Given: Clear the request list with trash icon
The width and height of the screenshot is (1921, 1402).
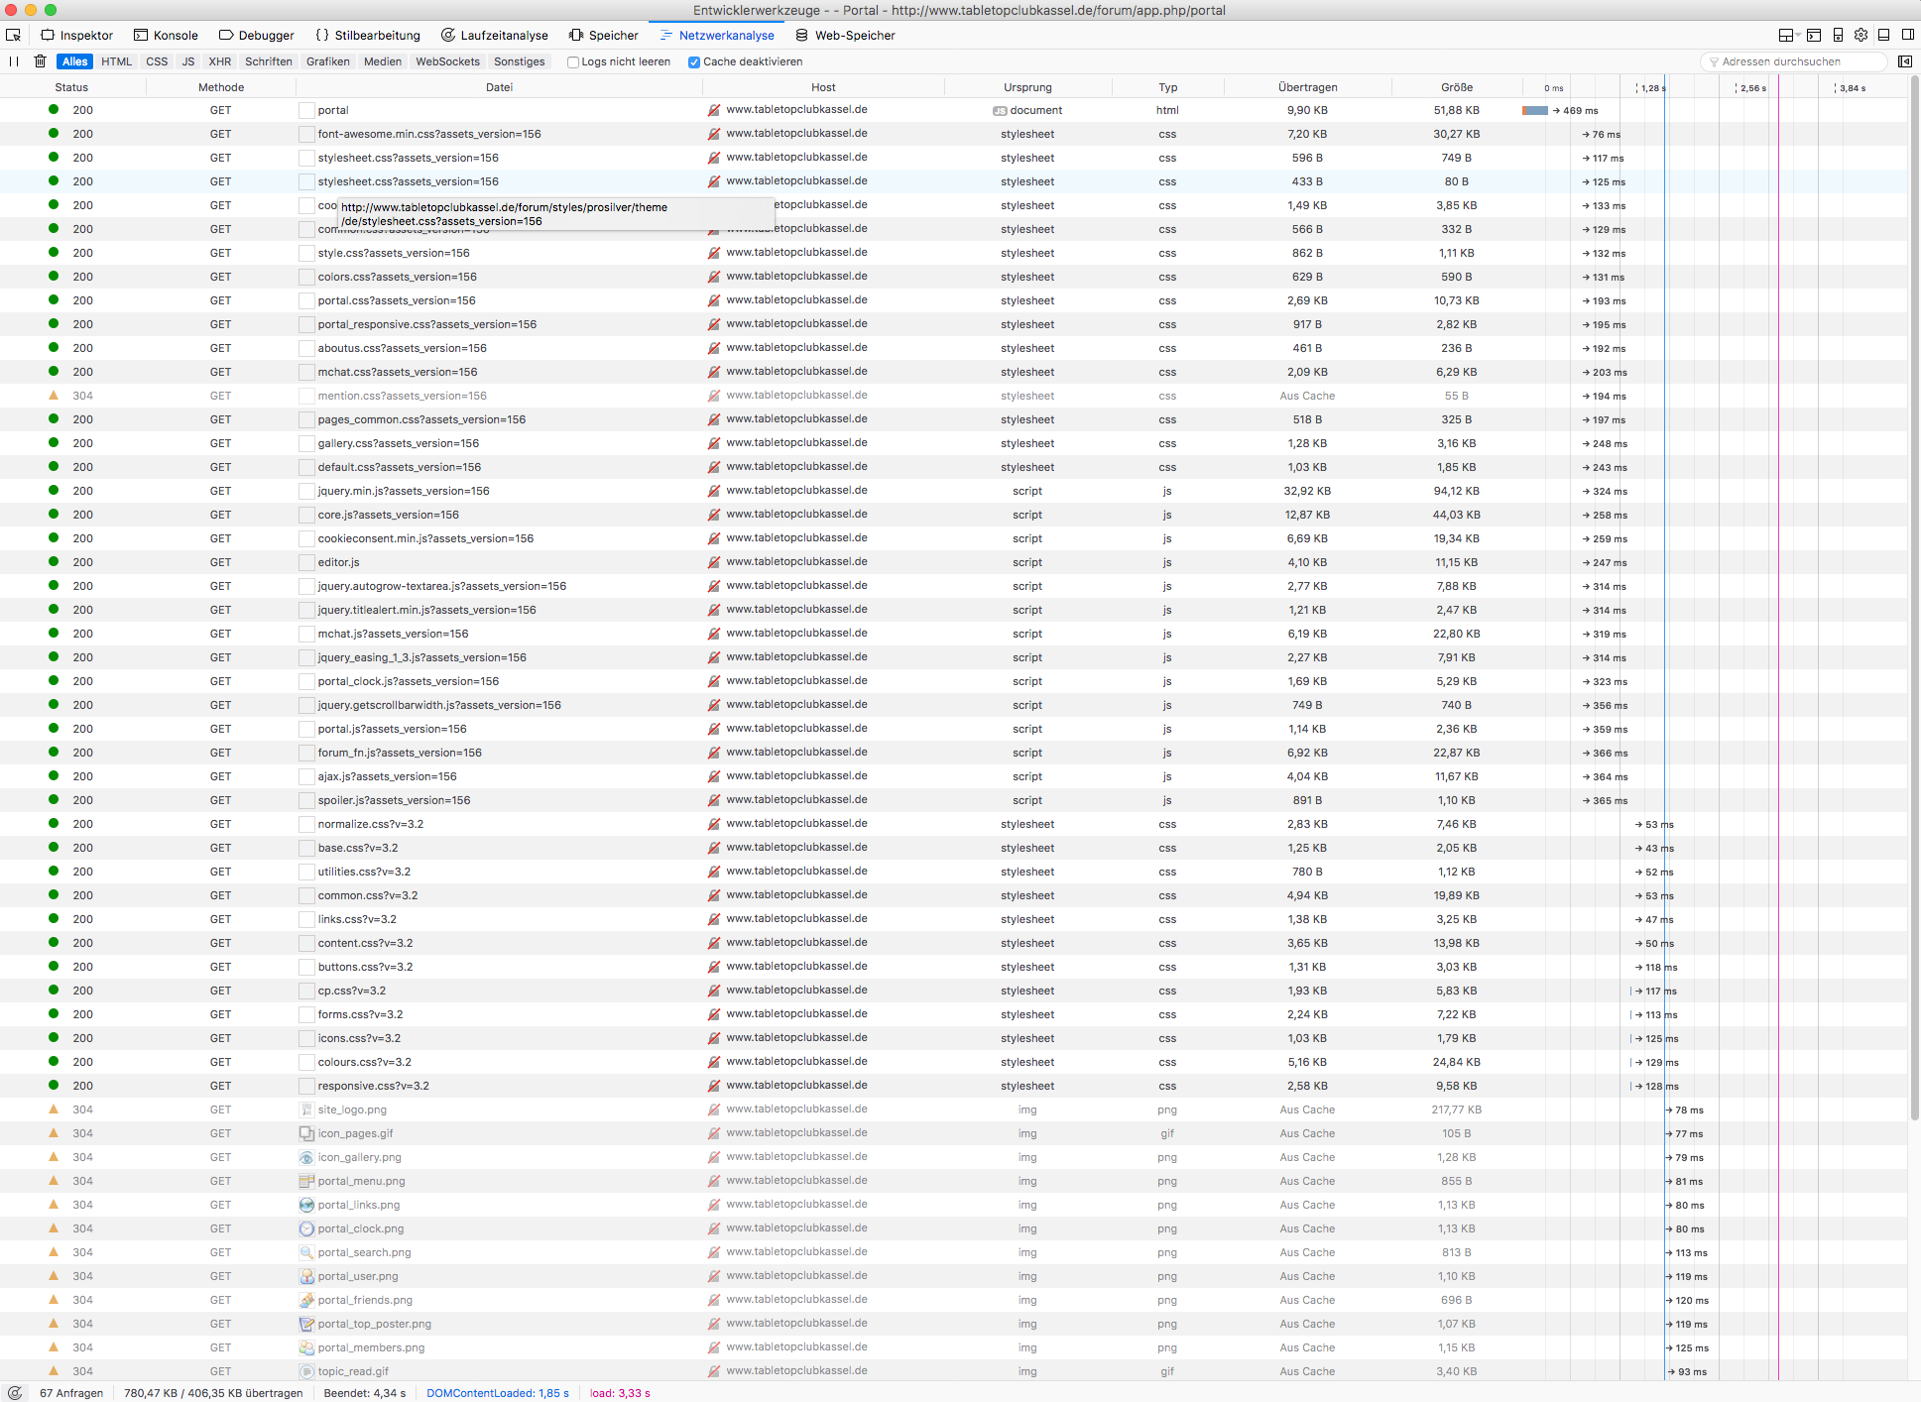Looking at the screenshot, I should pos(40,61).
